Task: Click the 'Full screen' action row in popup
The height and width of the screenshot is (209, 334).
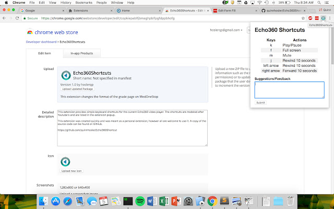Action: (x=289, y=50)
